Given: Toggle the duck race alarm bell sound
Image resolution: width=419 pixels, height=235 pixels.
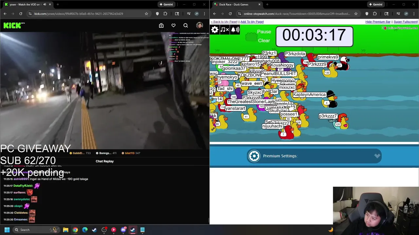Looking at the screenshot, I should pyautogui.click(x=235, y=30).
